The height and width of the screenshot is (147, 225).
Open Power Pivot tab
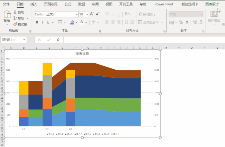(x=164, y=4)
